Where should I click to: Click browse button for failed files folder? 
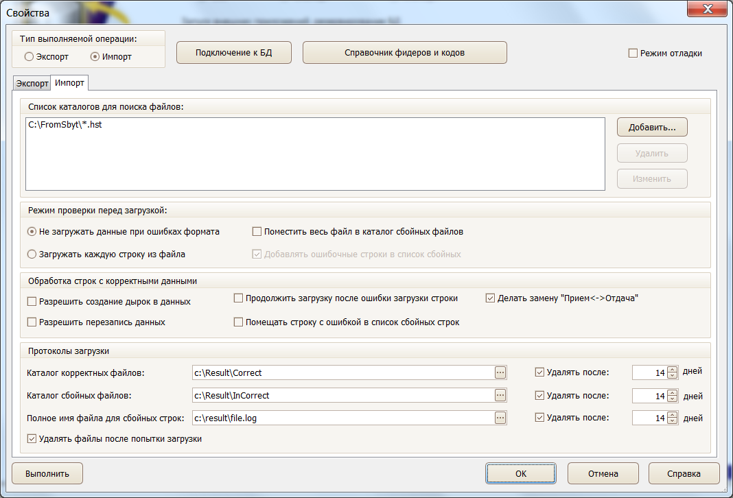pos(500,395)
